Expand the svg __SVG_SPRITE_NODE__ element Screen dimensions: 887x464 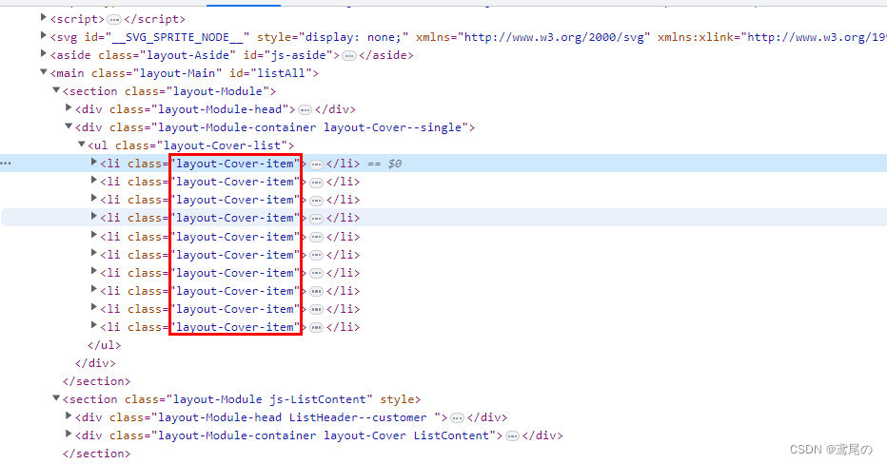point(44,35)
